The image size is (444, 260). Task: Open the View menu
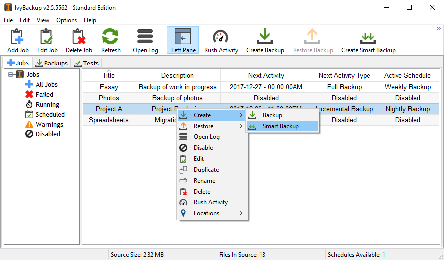pyautogui.click(x=43, y=20)
